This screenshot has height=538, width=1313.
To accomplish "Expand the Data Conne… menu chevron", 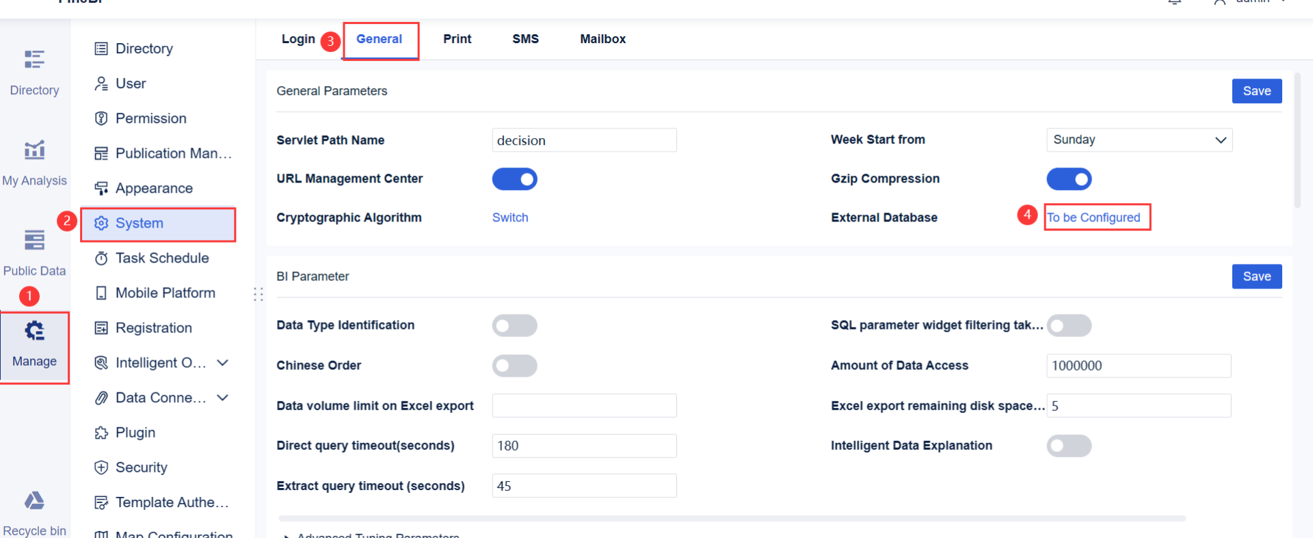I will (222, 398).
